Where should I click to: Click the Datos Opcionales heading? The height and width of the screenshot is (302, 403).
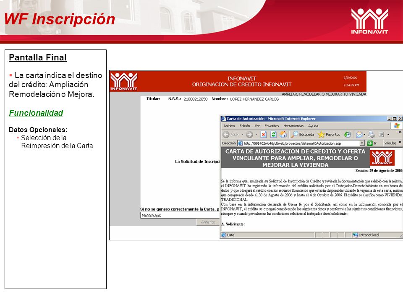point(38,130)
